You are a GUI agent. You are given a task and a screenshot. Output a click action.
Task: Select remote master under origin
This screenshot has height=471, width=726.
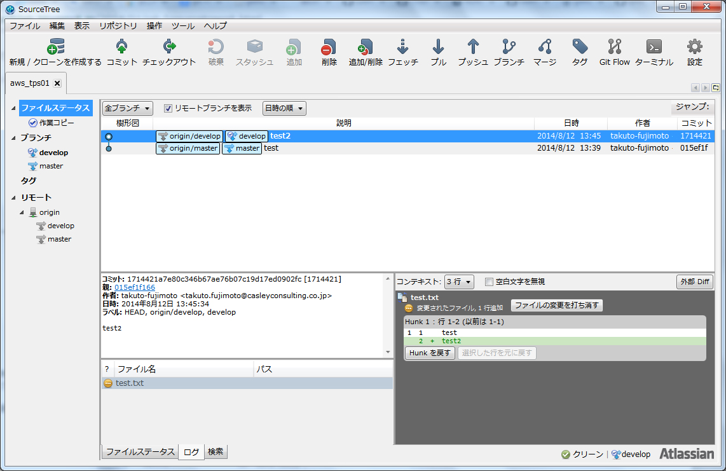pos(53,239)
